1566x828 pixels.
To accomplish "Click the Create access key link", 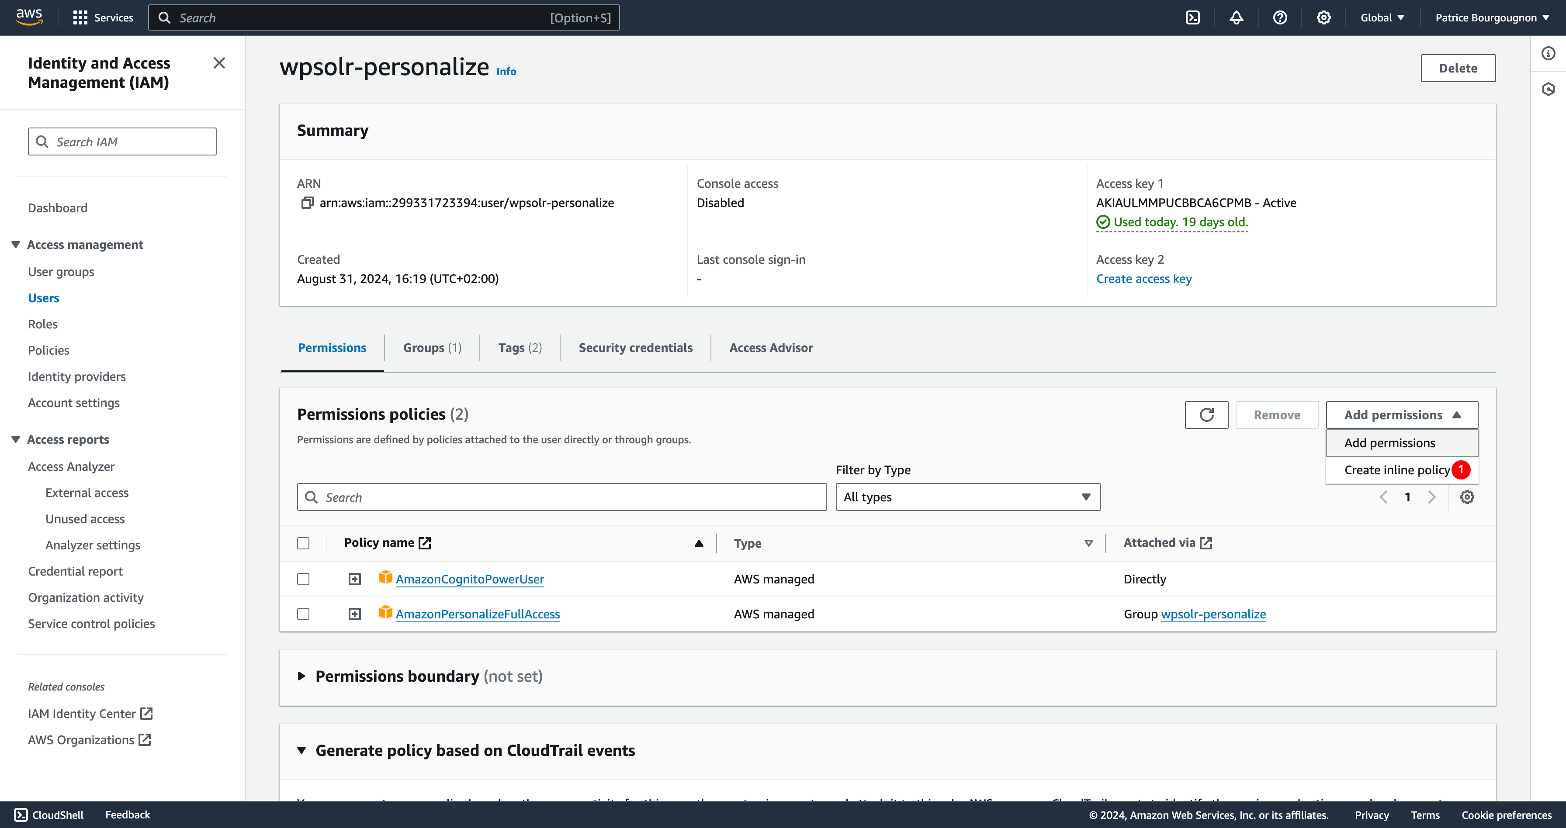I will click(x=1143, y=279).
